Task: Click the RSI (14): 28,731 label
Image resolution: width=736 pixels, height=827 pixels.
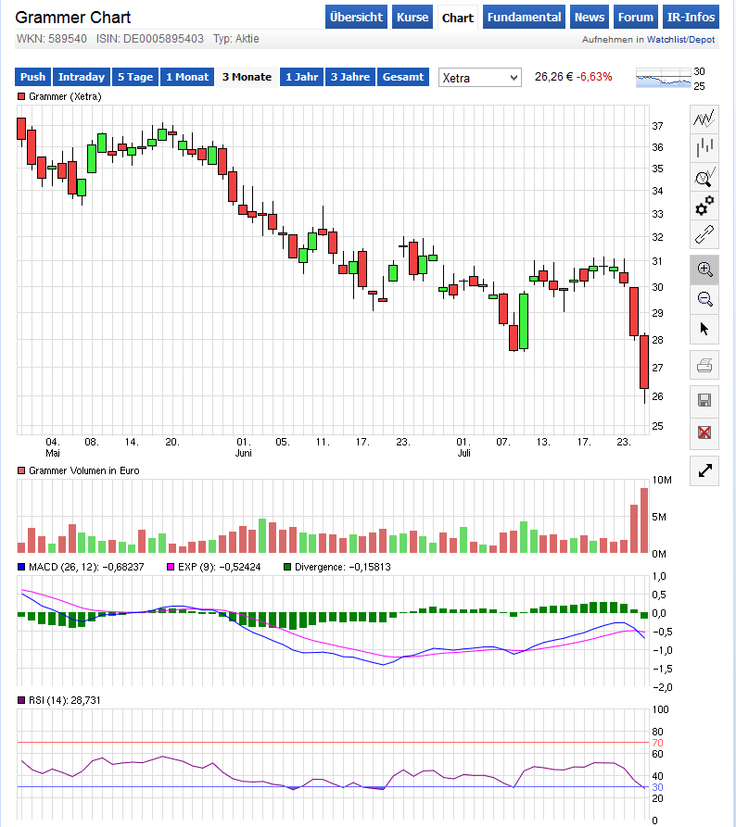Action: point(64,700)
